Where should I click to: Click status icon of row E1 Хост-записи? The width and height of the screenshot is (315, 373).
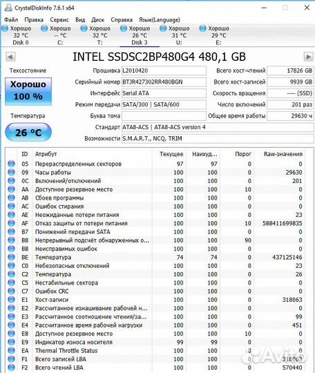pyautogui.click(x=11, y=300)
